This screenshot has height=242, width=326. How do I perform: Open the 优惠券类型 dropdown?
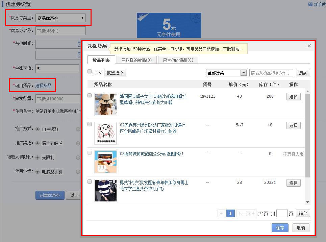pos(60,18)
